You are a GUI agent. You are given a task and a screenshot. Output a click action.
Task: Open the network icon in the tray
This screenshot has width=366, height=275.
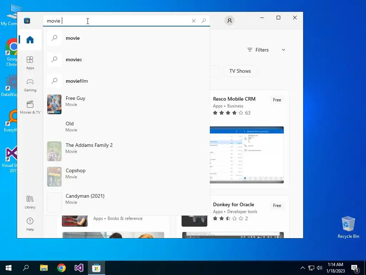pyautogui.click(x=311, y=268)
